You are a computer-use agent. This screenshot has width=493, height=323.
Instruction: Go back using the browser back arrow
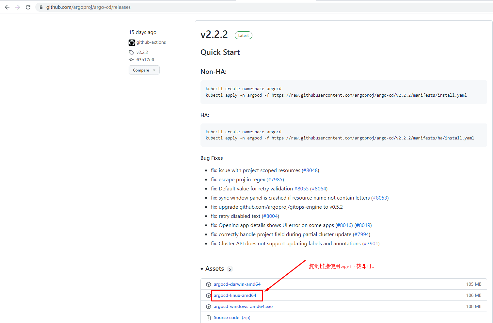tap(7, 7)
